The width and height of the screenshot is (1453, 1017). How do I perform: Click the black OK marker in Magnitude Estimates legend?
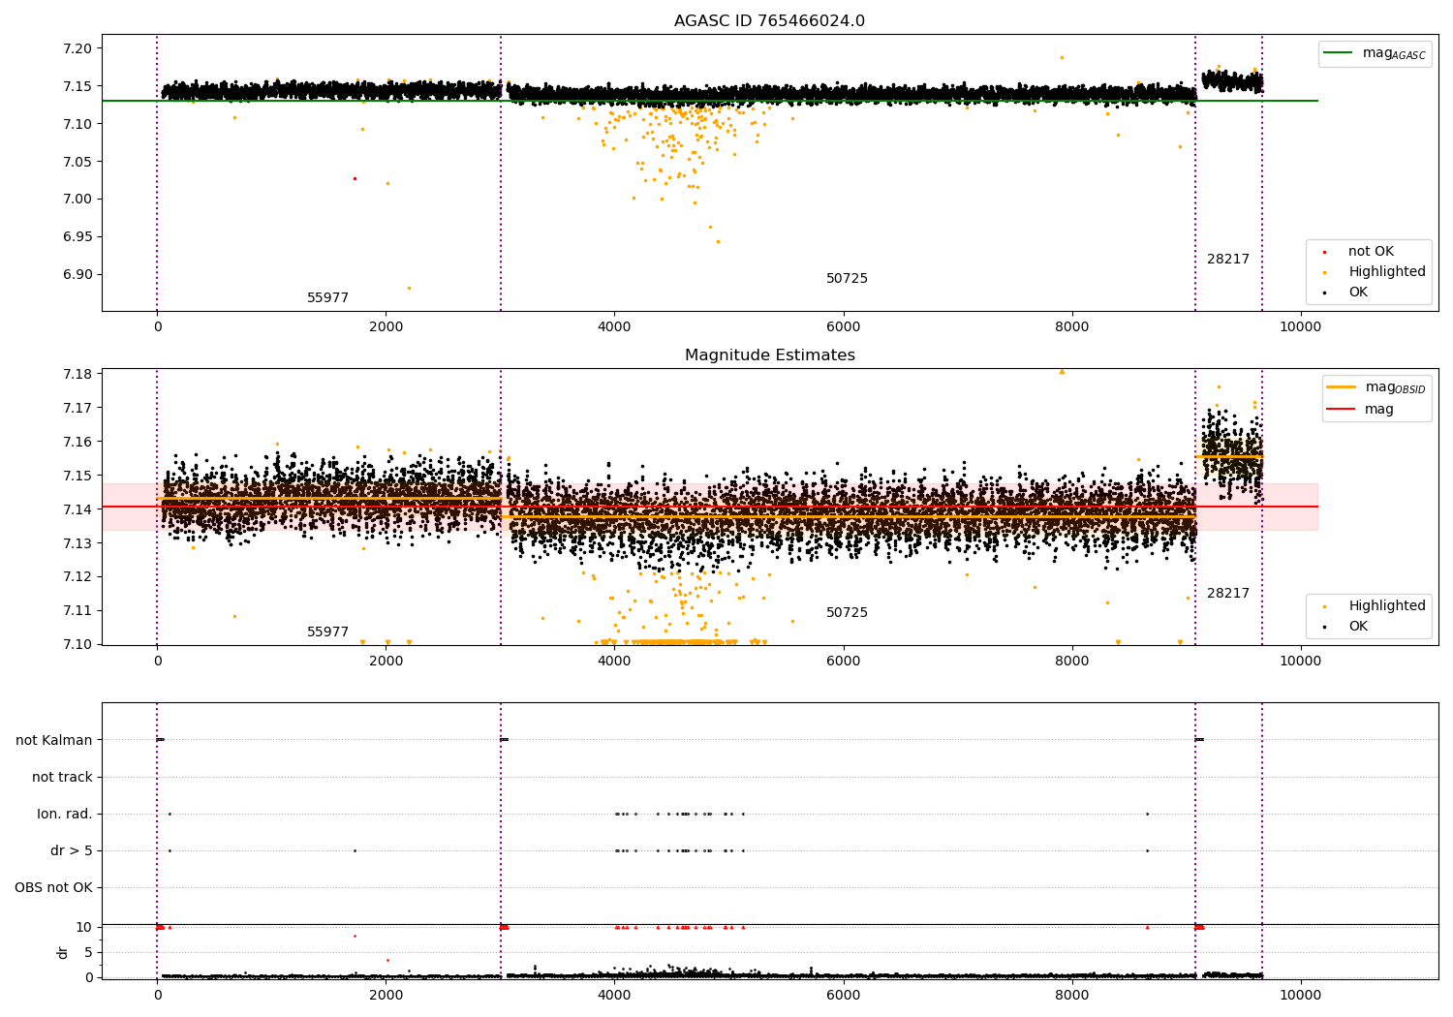(x=1324, y=627)
